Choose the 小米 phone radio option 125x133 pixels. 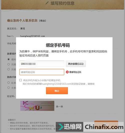coord(8,87)
